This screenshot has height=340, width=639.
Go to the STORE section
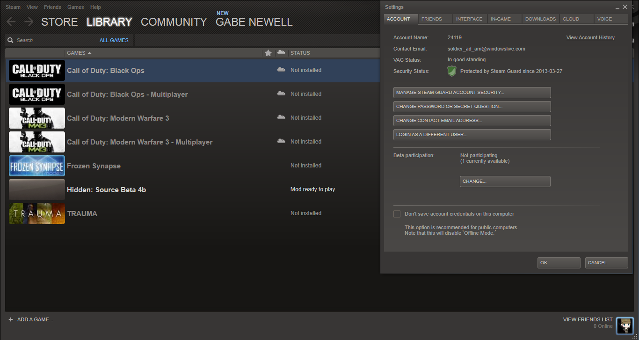coord(59,22)
